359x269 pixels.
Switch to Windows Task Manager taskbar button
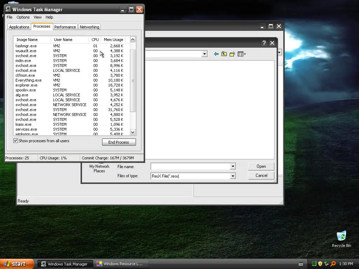click(65, 264)
